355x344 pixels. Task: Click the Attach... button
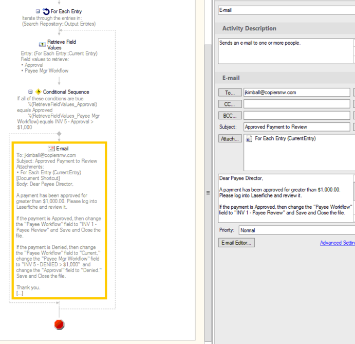[230, 138]
